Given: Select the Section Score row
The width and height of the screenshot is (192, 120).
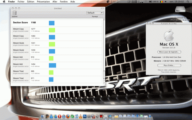Looking at the screenshot, I should 57,23.
